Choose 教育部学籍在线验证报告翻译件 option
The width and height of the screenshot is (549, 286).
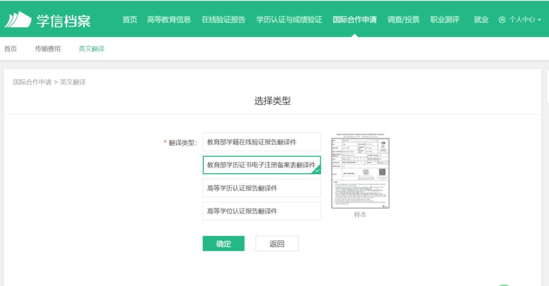(262, 142)
